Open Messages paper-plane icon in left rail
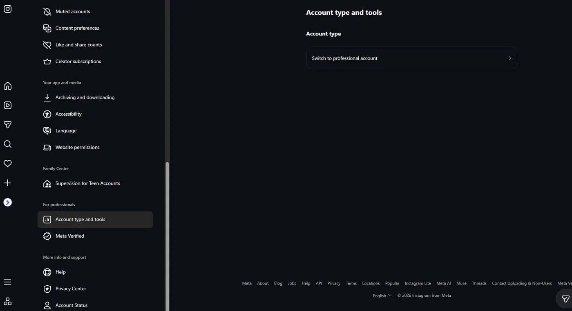Screen dimensions: 572x311 click(x=8, y=125)
